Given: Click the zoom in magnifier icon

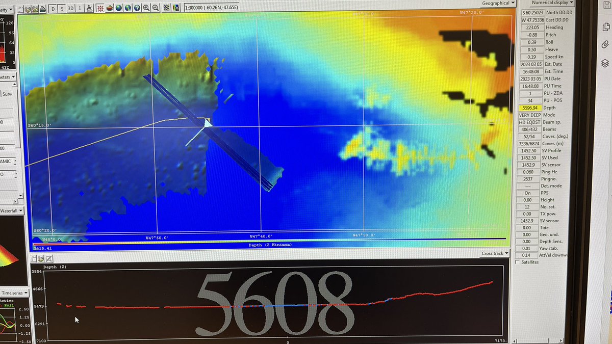Looking at the screenshot, I should tap(146, 9).
